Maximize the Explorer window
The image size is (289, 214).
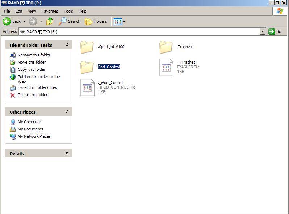point(277,3)
